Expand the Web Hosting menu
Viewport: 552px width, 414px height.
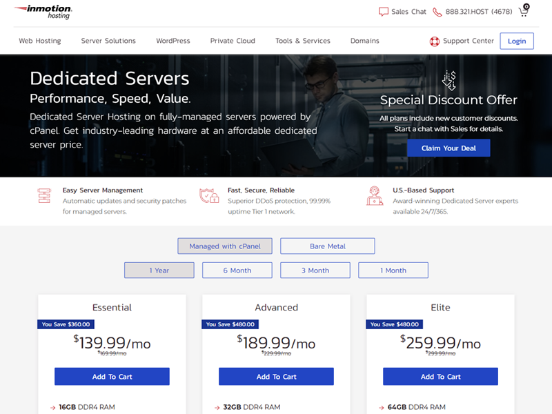(x=40, y=41)
